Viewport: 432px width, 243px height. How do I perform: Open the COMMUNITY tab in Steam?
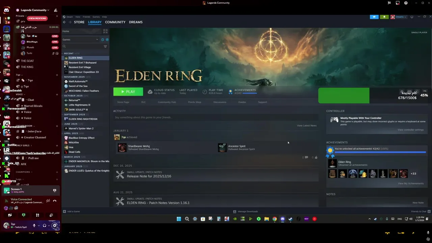click(x=115, y=22)
